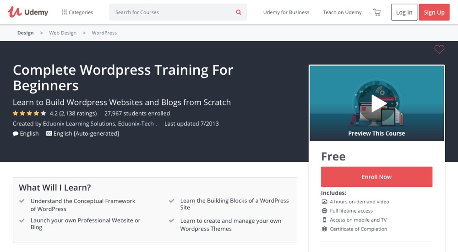
Task: Click the Learn to Build Wordpress subtitle
Action: 122,102
